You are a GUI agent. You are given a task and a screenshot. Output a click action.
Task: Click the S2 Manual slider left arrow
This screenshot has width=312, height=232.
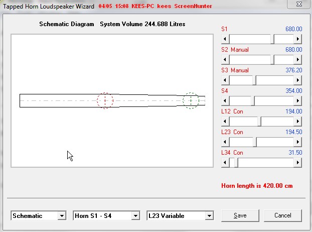[x=225, y=59]
